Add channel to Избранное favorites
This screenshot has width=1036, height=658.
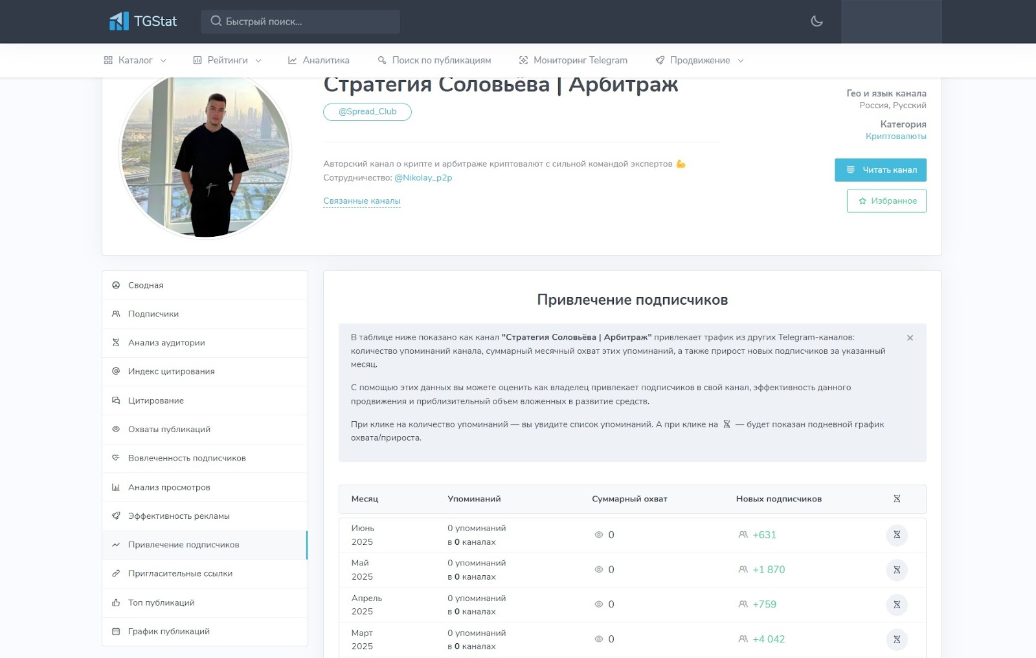[886, 201]
